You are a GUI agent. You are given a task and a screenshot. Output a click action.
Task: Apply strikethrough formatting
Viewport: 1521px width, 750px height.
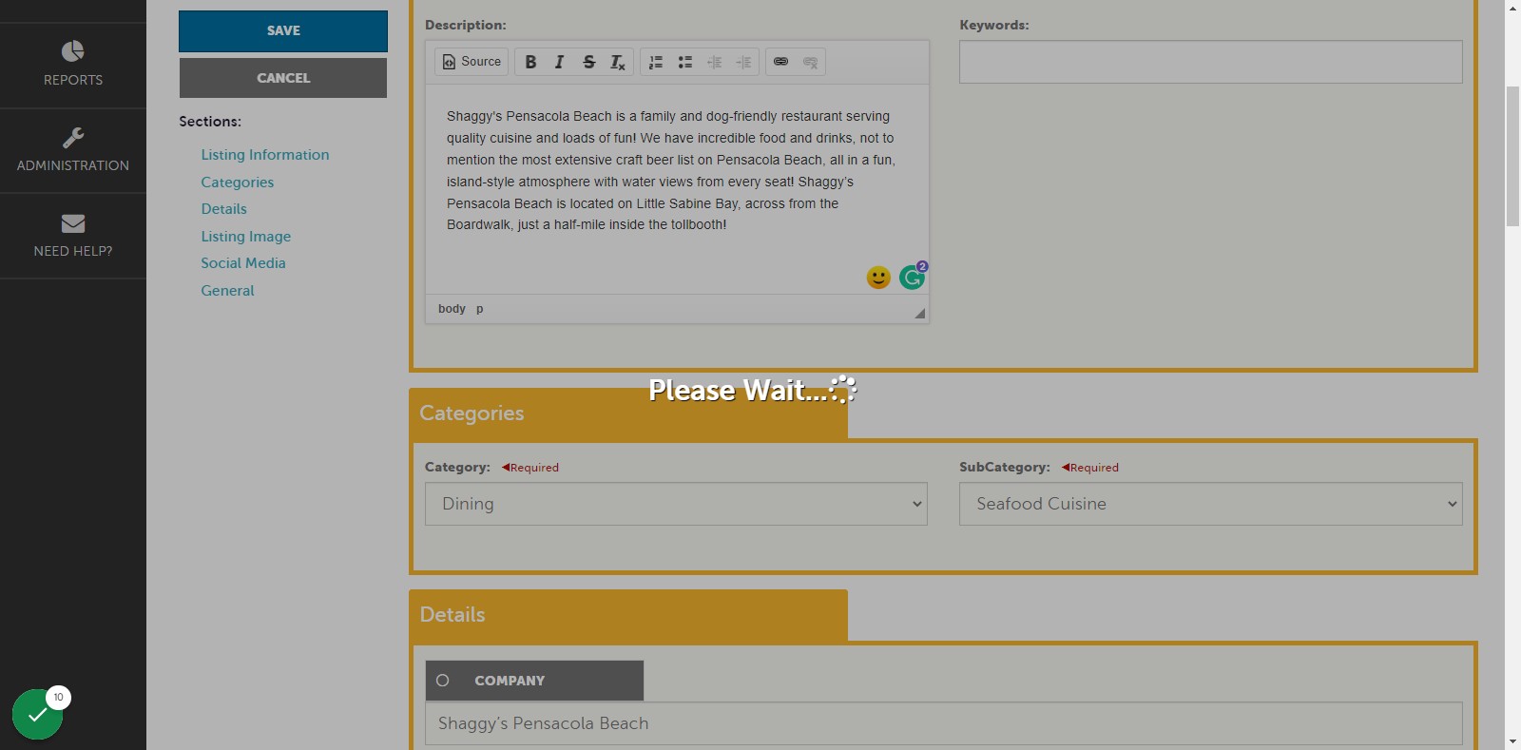[x=588, y=62]
